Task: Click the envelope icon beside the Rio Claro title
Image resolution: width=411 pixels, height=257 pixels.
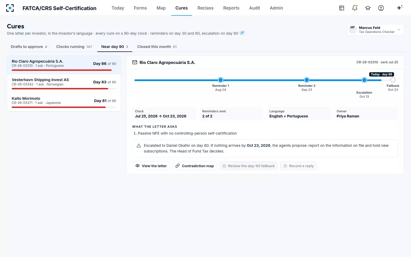Action: tap(135, 62)
